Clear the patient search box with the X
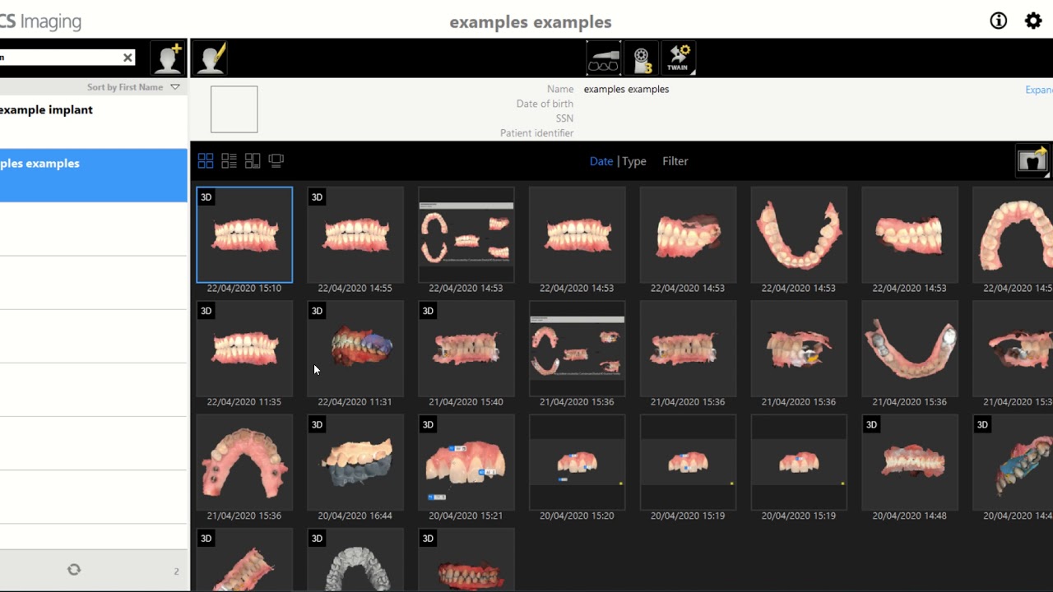Screen dimensions: 1053x592 128,58
